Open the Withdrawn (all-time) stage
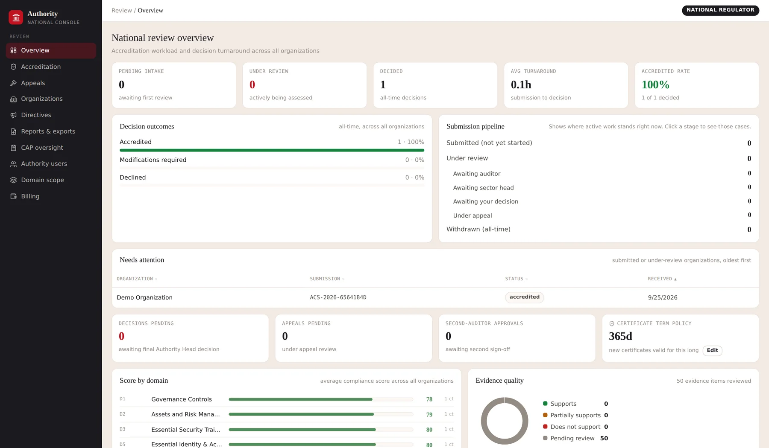Image resolution: width=769 pixels, height=448 pixels. coord(599,230)
